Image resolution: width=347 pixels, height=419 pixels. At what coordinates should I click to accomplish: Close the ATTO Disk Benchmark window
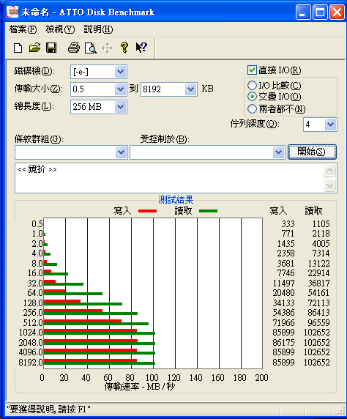(x=337, y=12)
